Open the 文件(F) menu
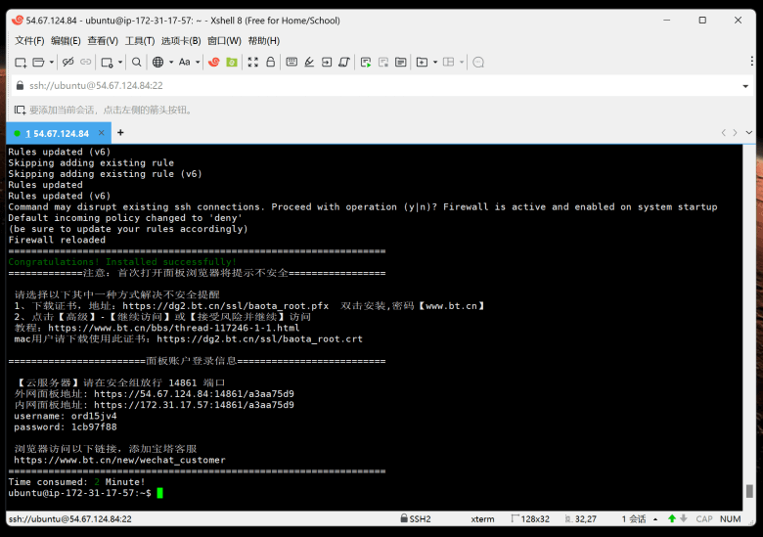 [x=29, y=41]
